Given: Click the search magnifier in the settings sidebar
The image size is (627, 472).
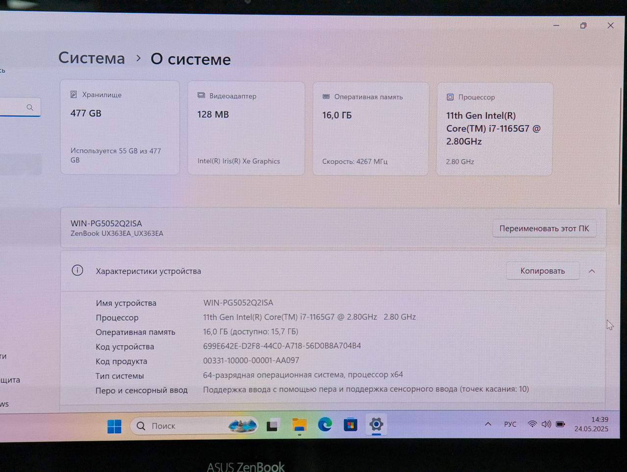Looking at the screenshot, I should [30, 107].
